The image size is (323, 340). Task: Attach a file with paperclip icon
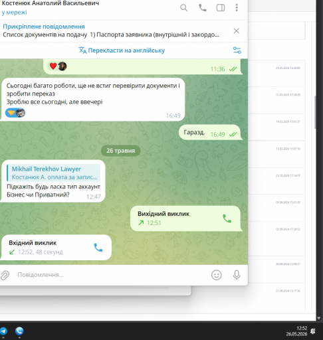click(x=5, y=275)
